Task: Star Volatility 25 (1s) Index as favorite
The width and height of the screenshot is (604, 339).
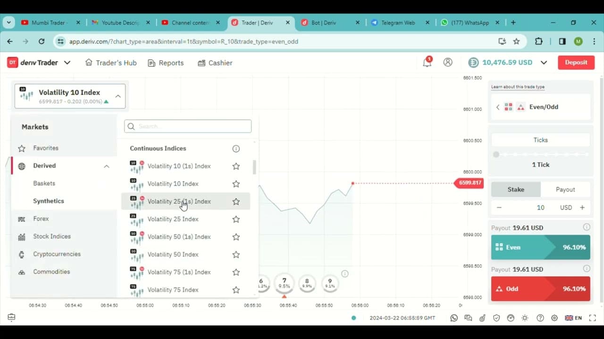Action: coord(236,202)
